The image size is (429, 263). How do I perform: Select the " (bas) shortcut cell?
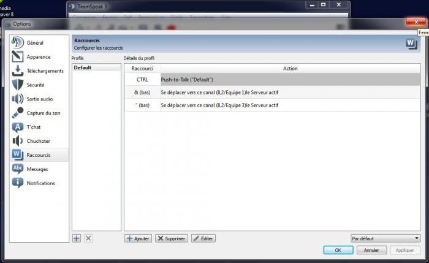click(142, 105)
